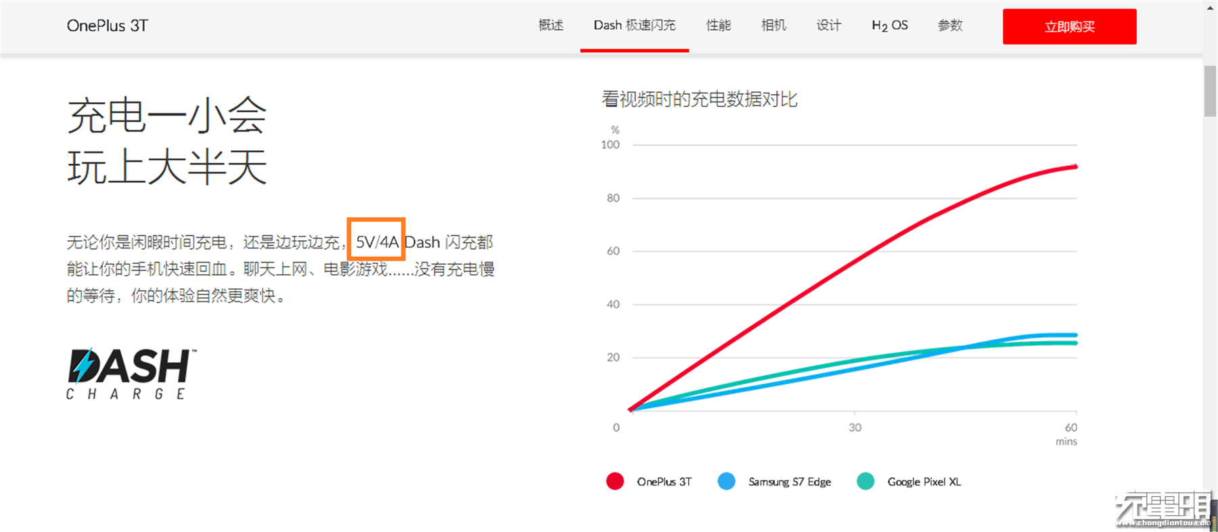Click the 5V/4A text in the paragraph
This screenshot has width=1218, height=532.
(x=377, y=242)
